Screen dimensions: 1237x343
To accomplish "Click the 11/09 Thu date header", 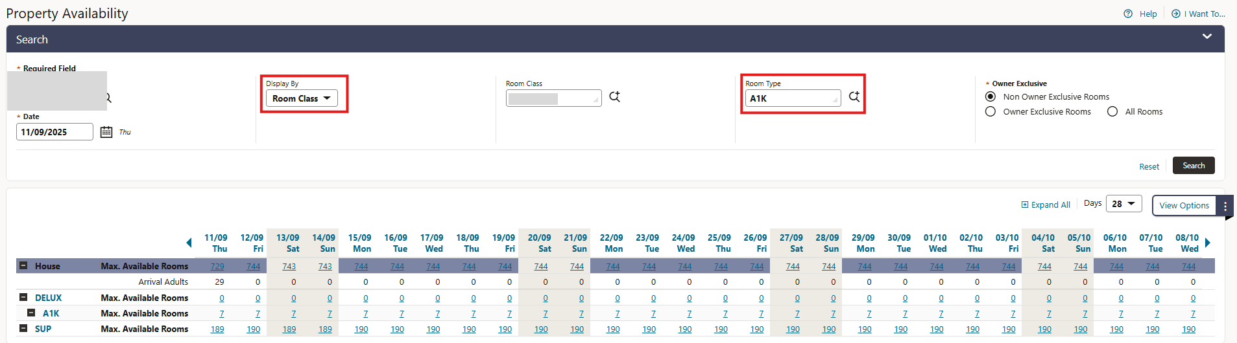I will [216, 243].
